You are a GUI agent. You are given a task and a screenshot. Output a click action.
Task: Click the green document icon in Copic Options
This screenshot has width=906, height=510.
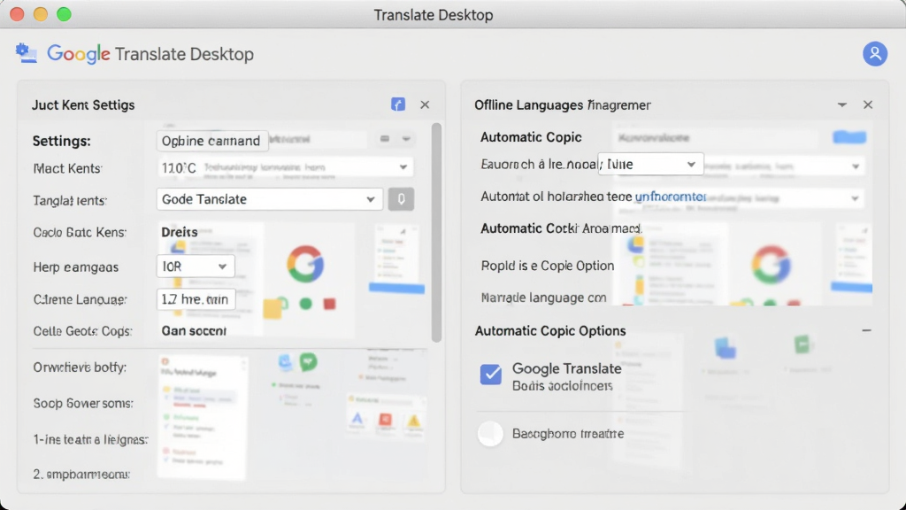tap(802, 344)
